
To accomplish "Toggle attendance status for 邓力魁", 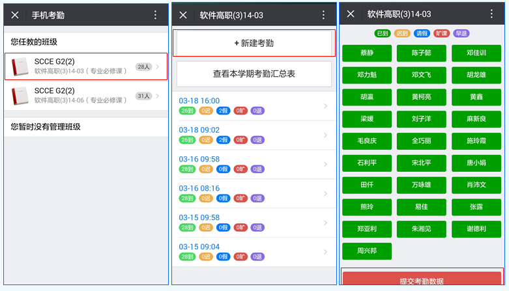I will tap(367, 75).
